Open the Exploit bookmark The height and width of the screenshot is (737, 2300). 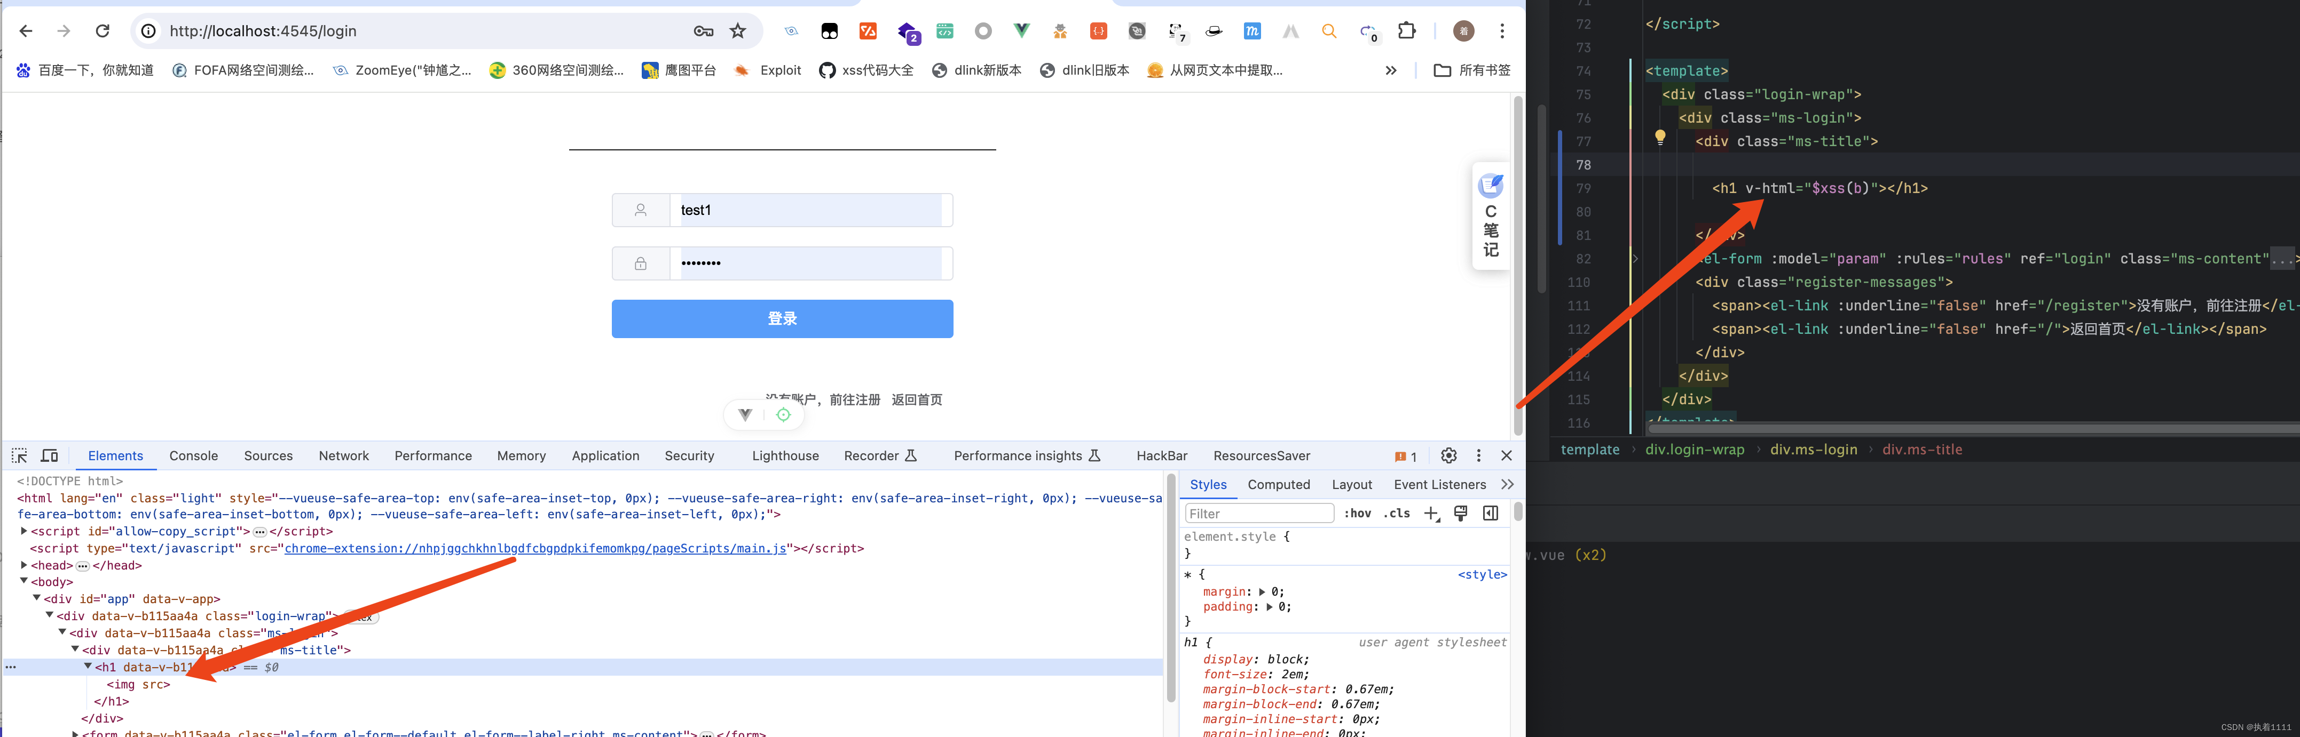point(768,70)
